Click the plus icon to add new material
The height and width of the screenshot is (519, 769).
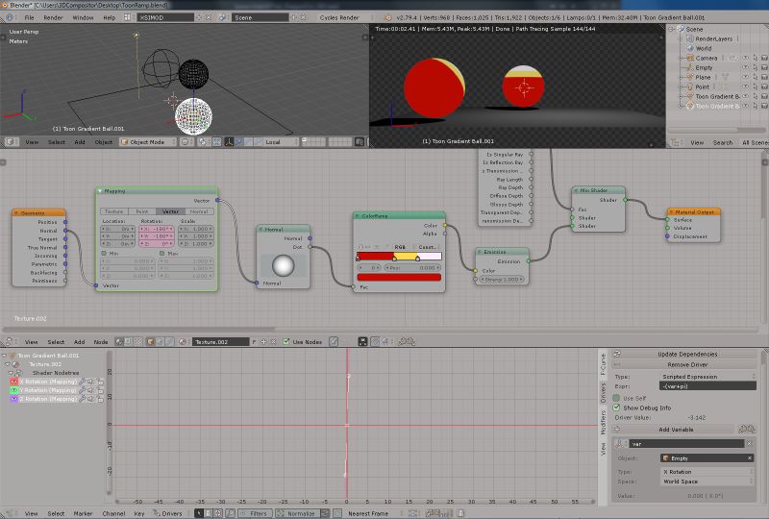tap(263, 342)
